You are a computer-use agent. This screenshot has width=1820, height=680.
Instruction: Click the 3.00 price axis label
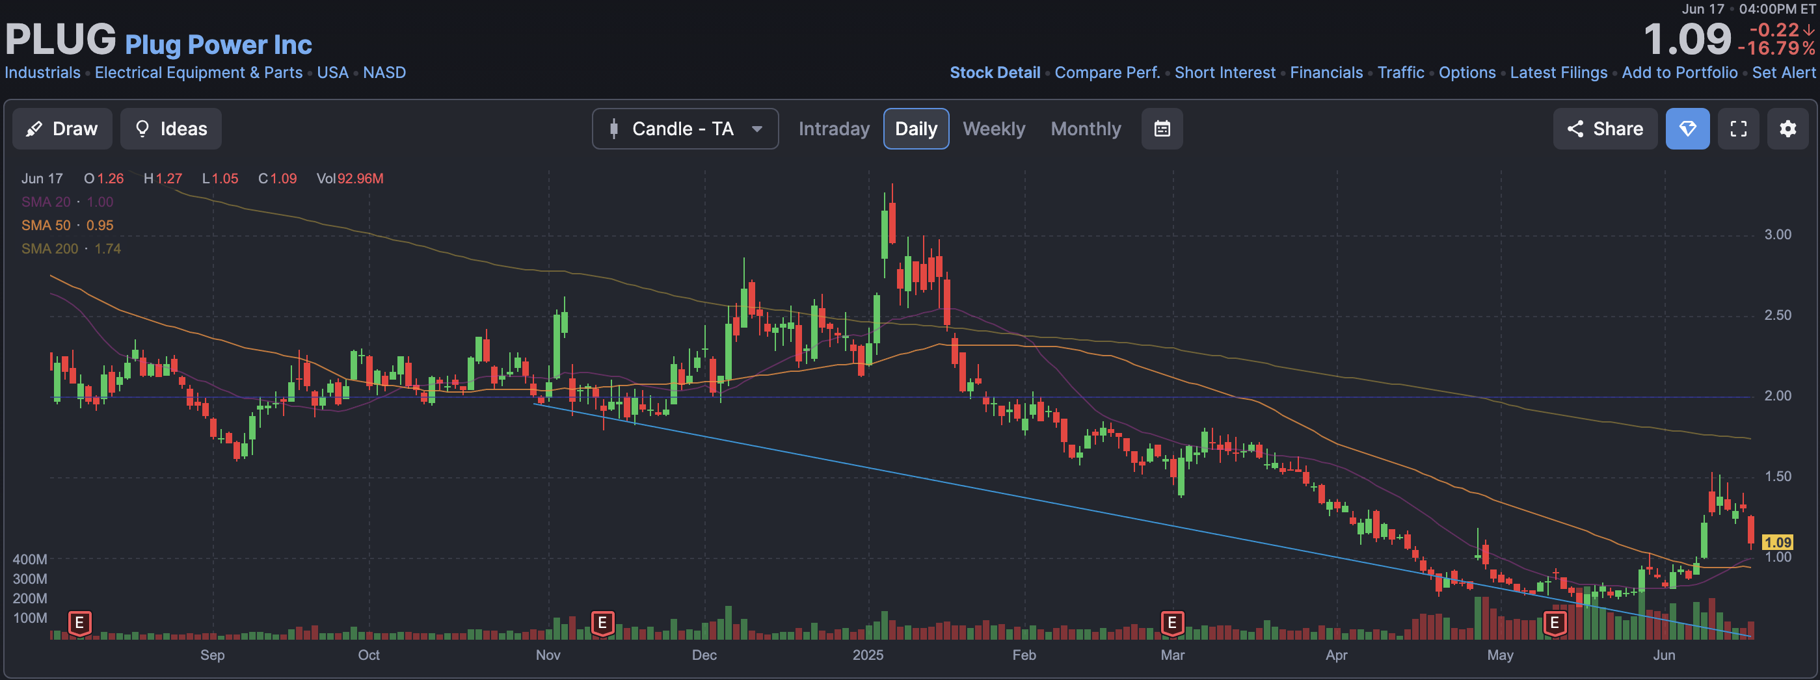point(1778,235)
